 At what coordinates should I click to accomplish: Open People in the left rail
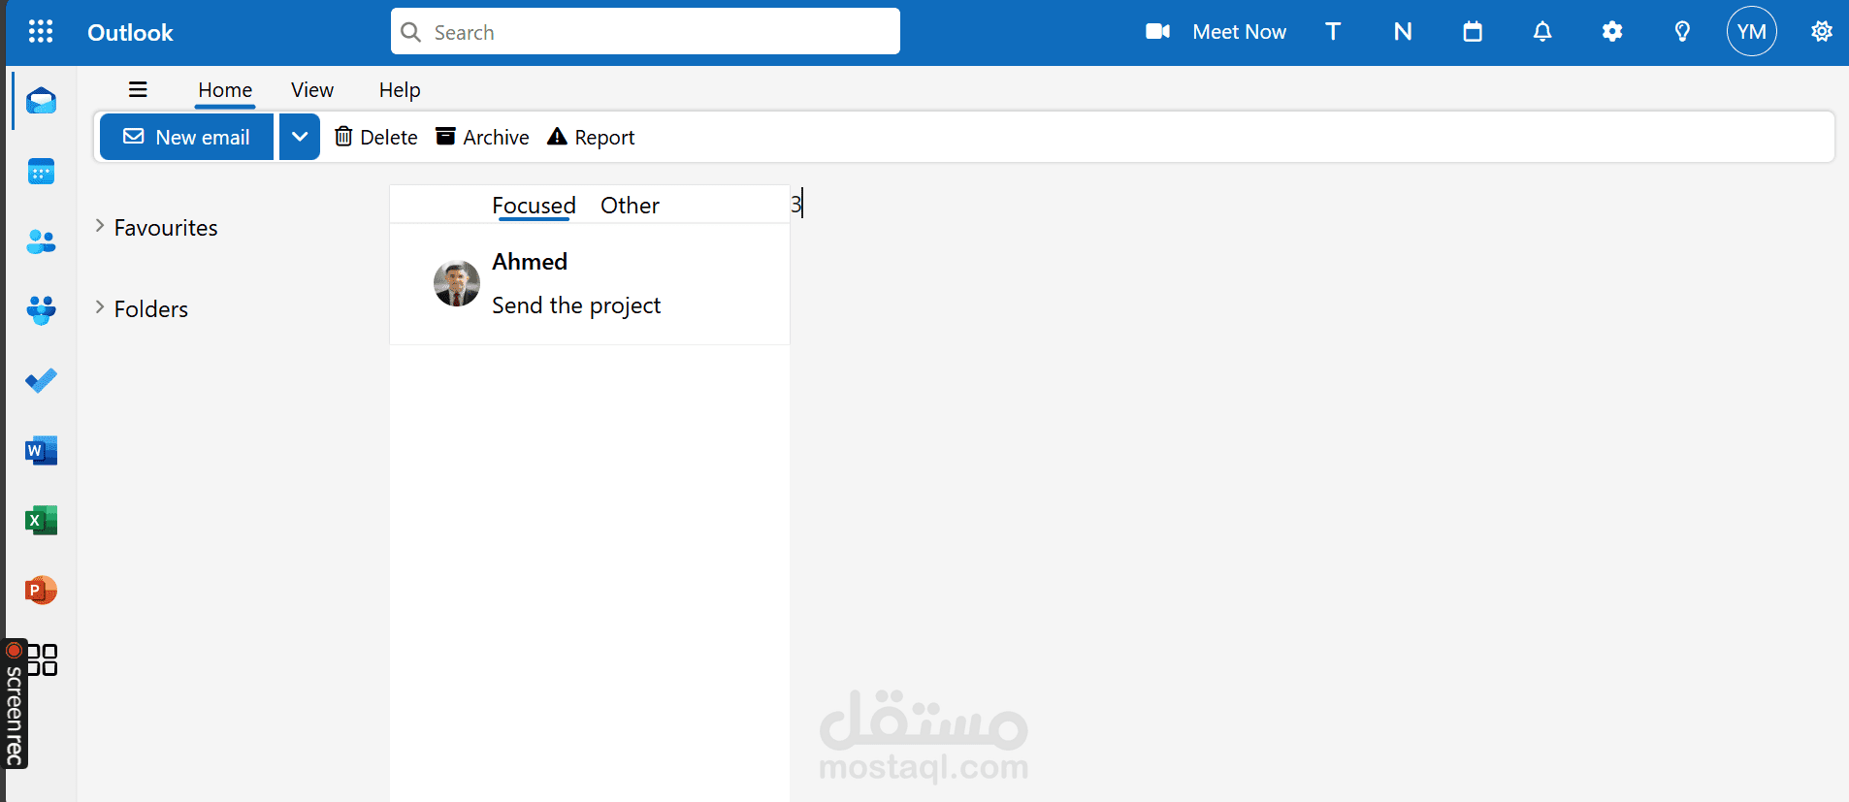click(41, 241)
